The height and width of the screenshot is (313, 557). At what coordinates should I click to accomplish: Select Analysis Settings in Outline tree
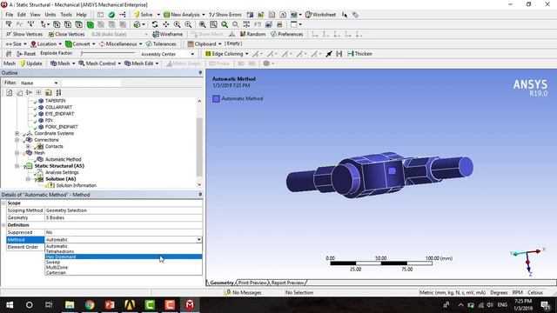(x=62, y=172)
